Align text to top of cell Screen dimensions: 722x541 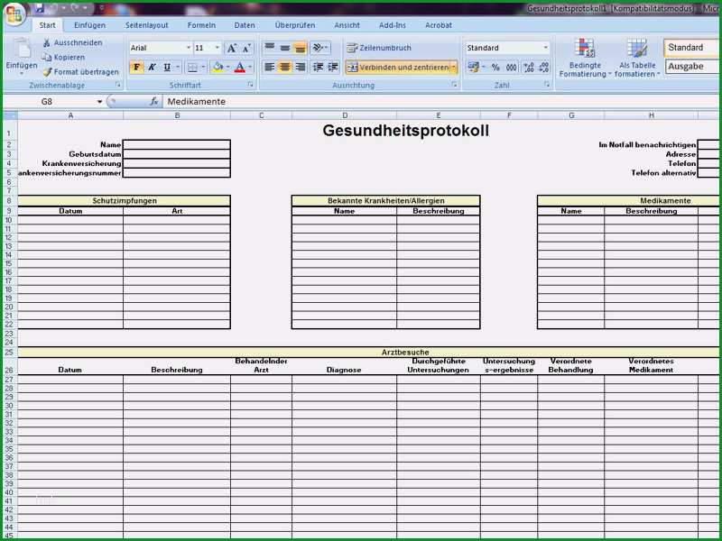(270, 48)
